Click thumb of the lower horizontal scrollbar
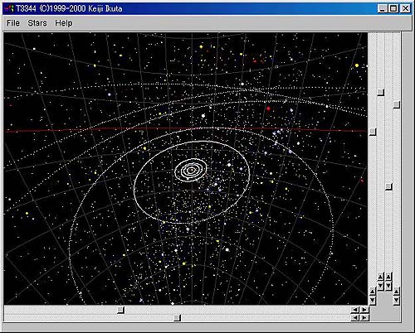 (177, 317)
